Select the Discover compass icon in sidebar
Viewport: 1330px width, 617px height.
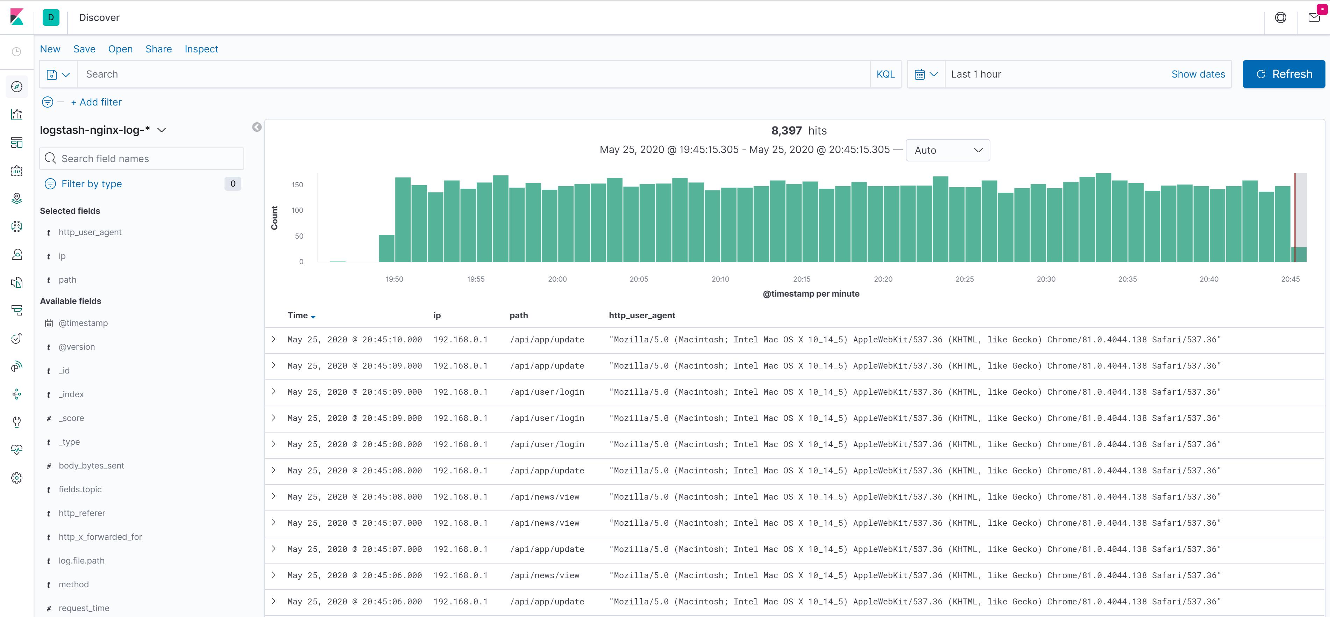16,87
